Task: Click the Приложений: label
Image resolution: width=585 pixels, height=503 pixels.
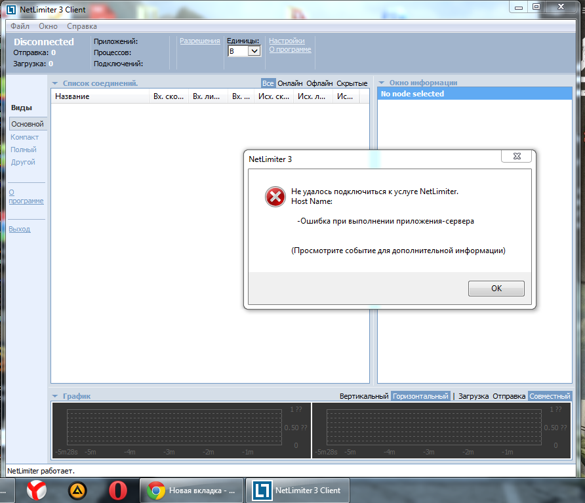Action: tap(115, 41)
